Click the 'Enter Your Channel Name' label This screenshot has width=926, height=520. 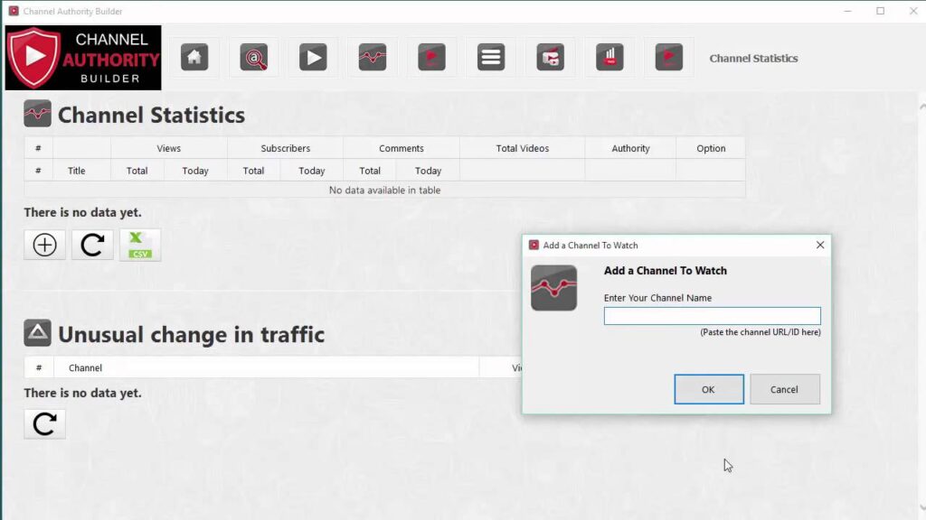click(x=658, y=298)
